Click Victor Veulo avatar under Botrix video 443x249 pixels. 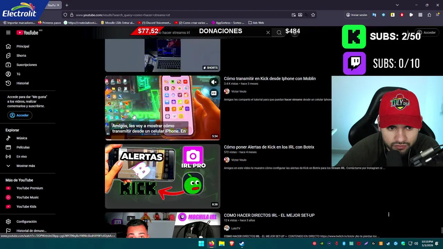pyautogui.click(x=227, y=160)
